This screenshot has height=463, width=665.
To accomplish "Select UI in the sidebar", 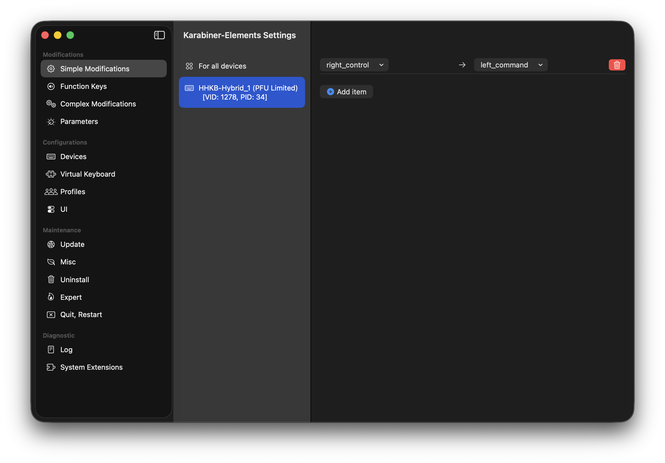I will [104, 209].
